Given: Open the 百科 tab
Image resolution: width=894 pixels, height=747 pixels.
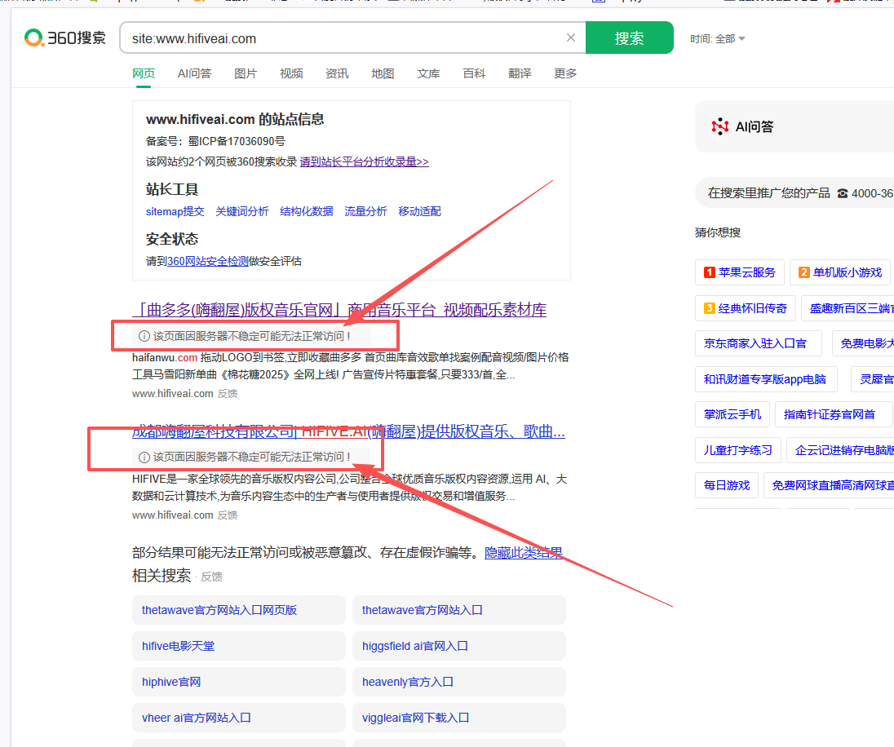Looking at the screenshot, I should [474, 73].
